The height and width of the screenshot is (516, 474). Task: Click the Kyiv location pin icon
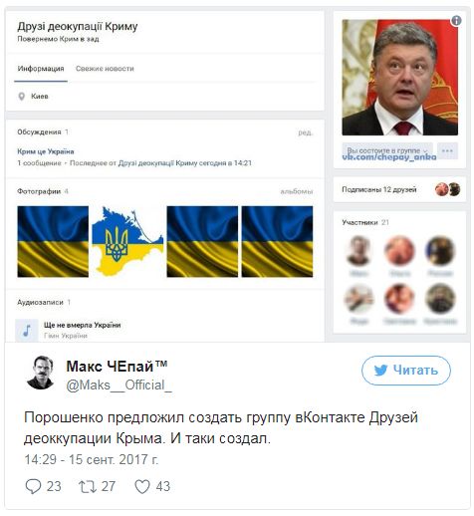(x=22, y=97)
